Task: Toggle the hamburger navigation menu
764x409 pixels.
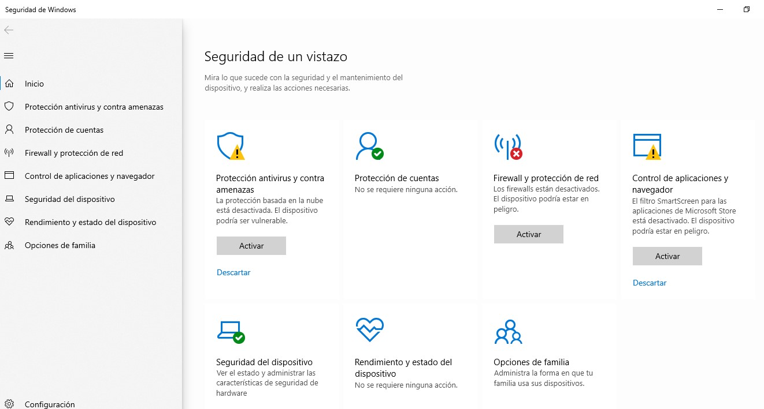Action: tap(9, 56)
